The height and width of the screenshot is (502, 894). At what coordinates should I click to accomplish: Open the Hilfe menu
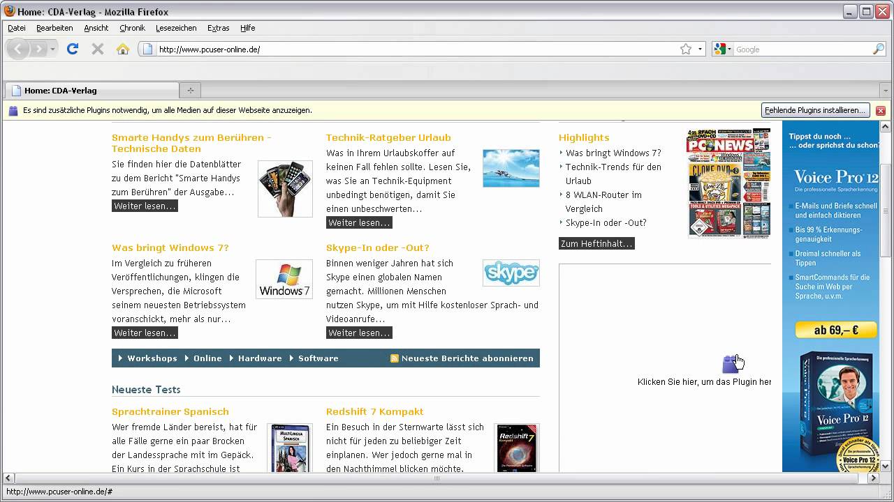pyautogui.click(x=247, y=28)
